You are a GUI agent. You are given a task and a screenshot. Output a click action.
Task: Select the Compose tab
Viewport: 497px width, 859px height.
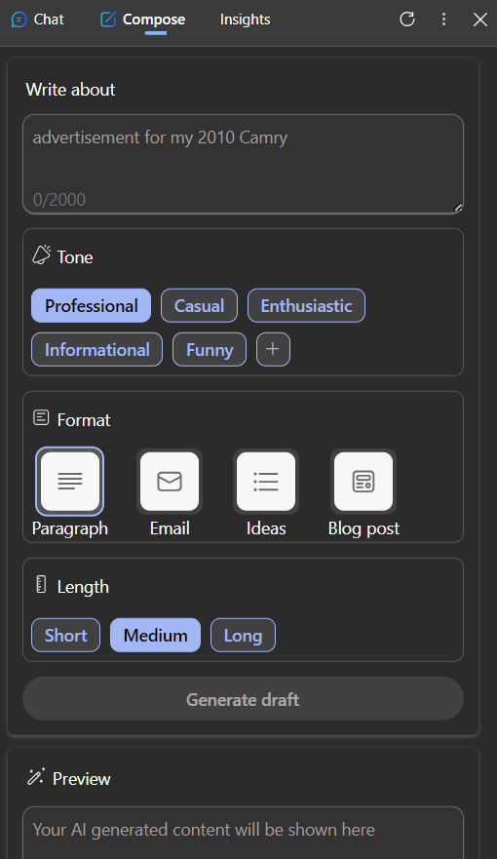(143, 20)
